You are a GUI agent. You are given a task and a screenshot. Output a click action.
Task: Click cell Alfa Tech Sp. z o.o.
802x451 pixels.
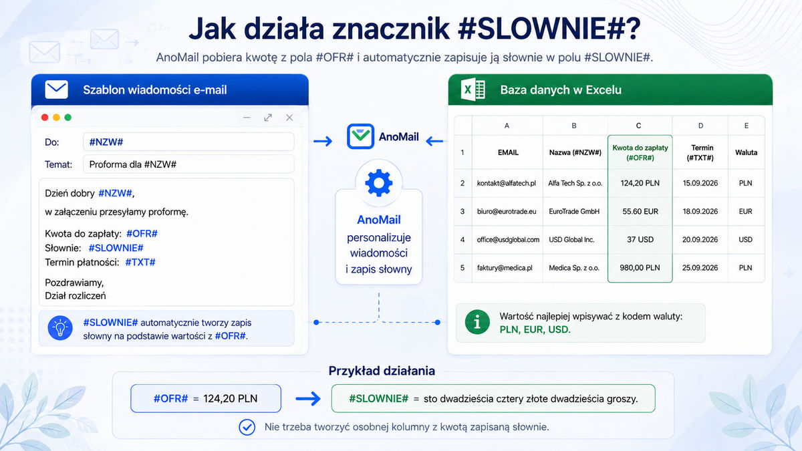coord(575,183)
